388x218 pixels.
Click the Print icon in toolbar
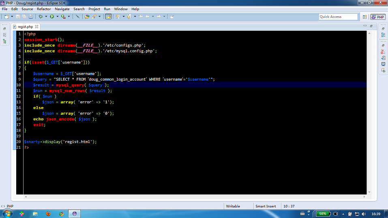(x=31, y=17)
